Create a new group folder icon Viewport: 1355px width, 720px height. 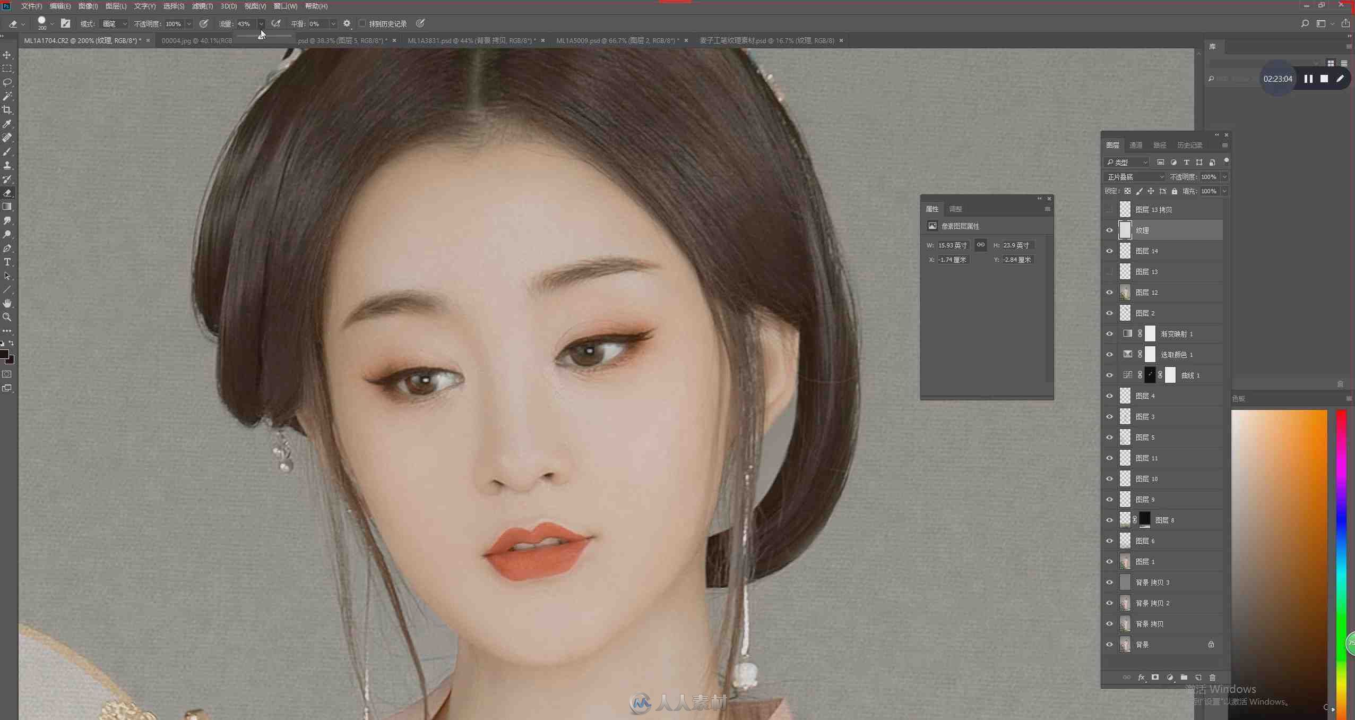pyautogui.click(x=1184, y=678)
